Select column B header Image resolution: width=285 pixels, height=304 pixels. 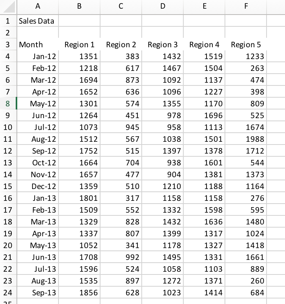pyautogui.click(x=79, y=7)
